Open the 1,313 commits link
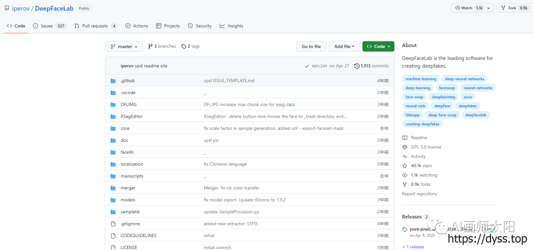The height and width of the screenshot is (250, 533). pos(372,66)
